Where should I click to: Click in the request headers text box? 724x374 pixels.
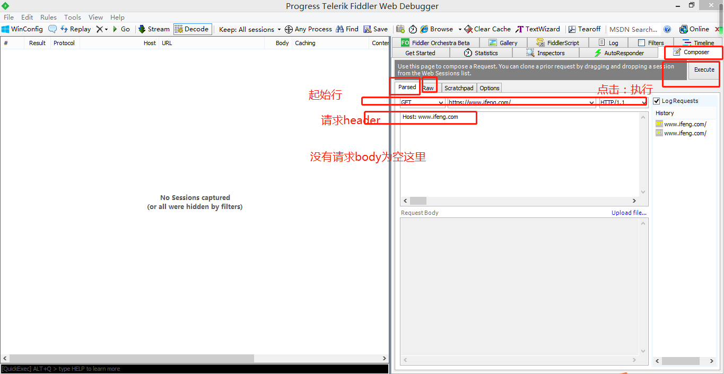520,154
